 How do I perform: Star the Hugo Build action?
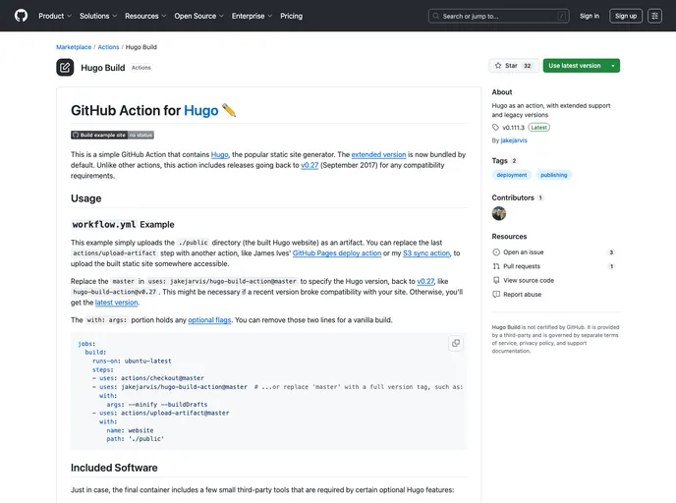[514, 66]
